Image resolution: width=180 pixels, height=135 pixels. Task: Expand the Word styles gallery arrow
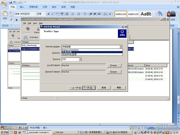point(154,16)
